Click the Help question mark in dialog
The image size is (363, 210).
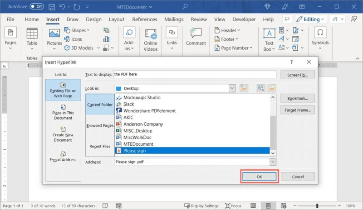point(291,62)
